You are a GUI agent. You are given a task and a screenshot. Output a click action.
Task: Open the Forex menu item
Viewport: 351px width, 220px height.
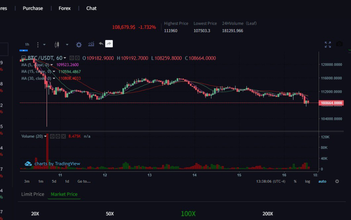pos(64,8)
